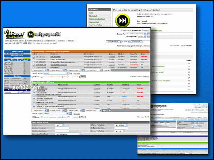214x160 pixels.
Task: Click 'Priority' header in unassigned tickets table
Action: point(125,85)
